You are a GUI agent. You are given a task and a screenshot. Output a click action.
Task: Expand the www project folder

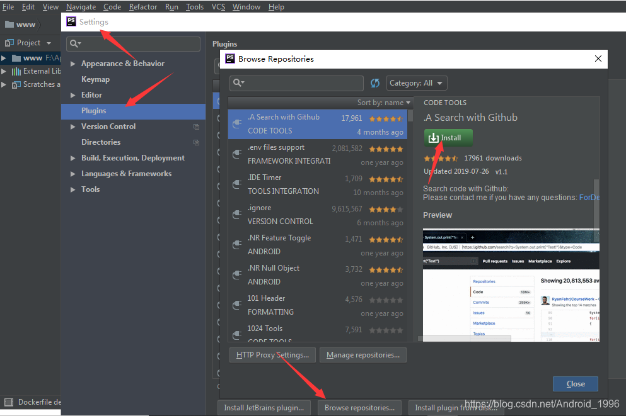coord(4,58)
